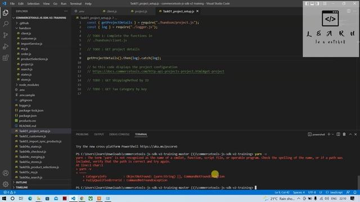Open Microsoft Edge from the taskbar
Viewport: 360px width, 202px height.
[x=30, y=198]
